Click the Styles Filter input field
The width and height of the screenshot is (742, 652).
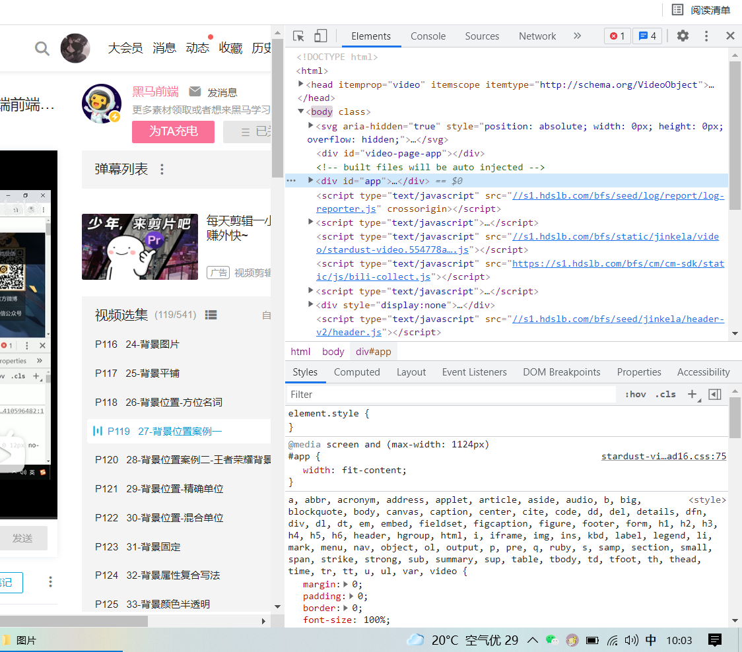[x=450, y=395]
